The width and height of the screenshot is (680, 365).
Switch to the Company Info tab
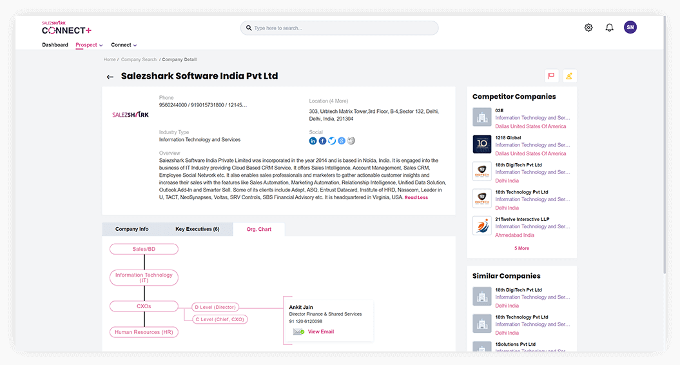[x=132, y=229]
